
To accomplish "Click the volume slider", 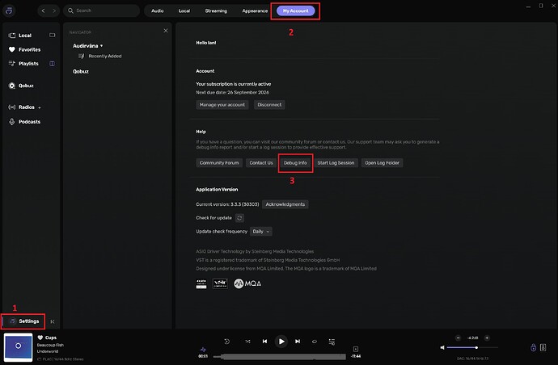I will [x=472, y=347].
